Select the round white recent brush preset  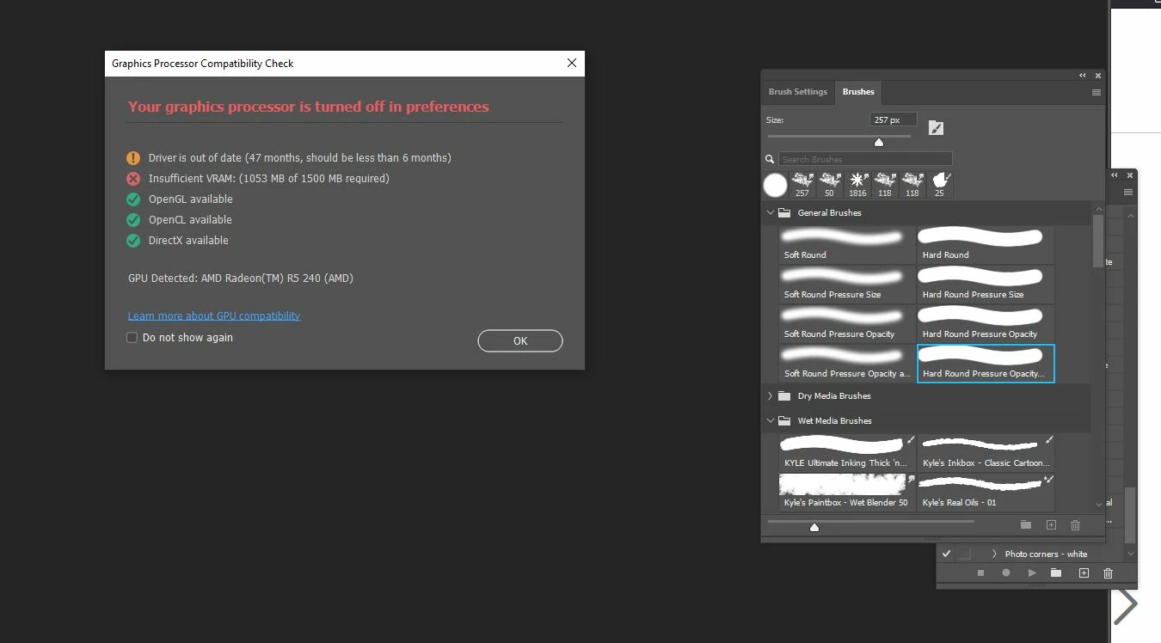click(x=775, y=185)
